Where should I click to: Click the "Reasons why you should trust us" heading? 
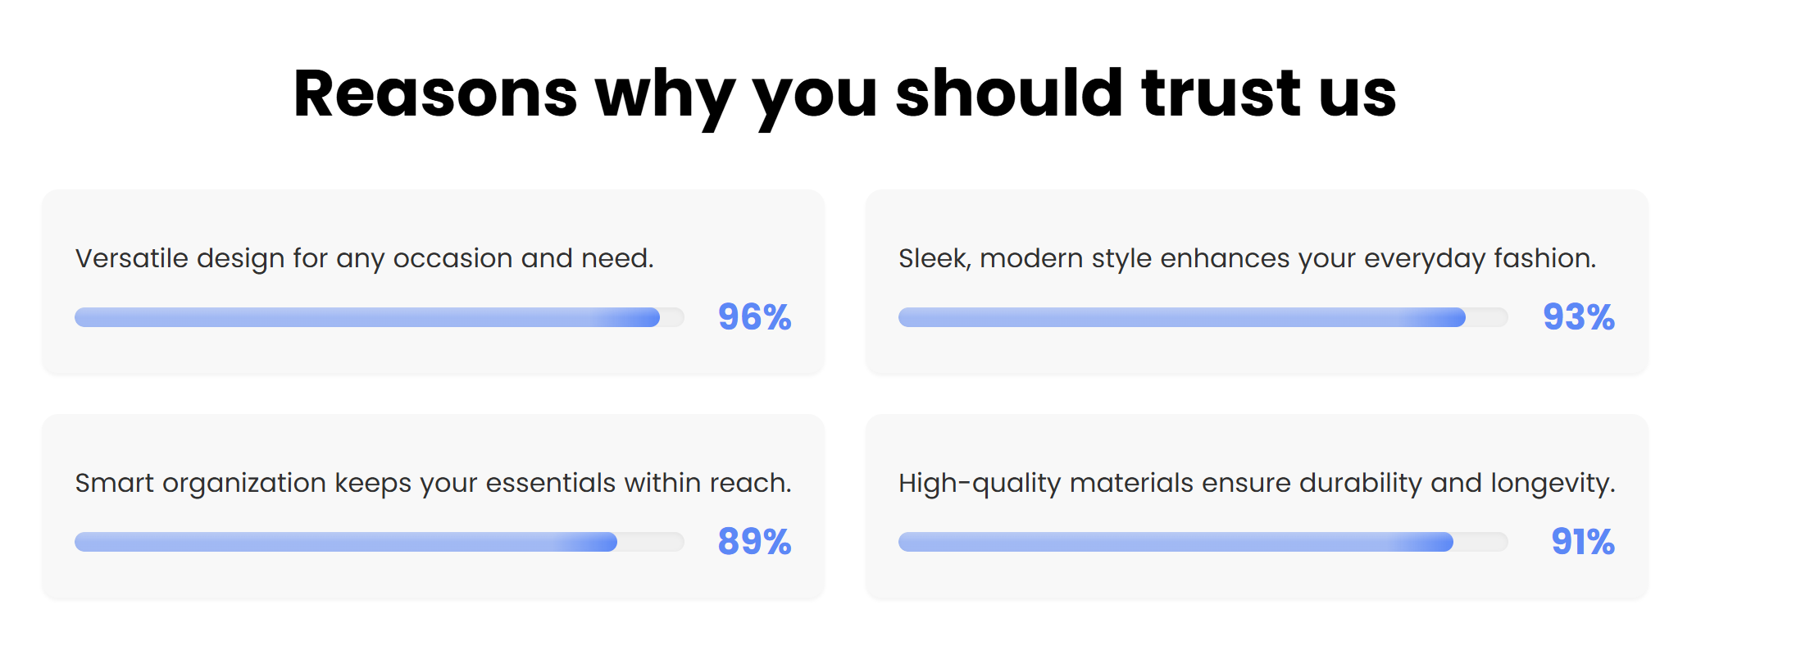[x=845, y=94]
